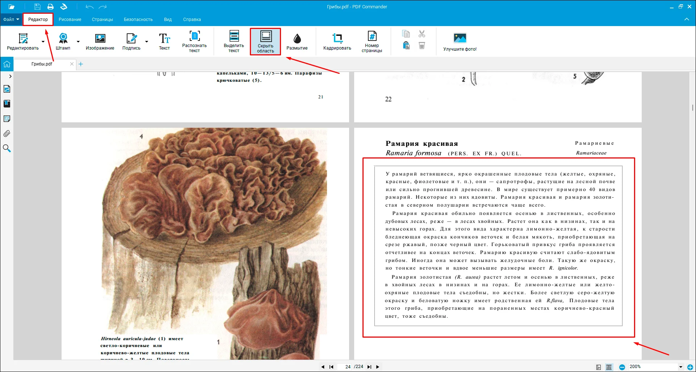The height and width of the screenshot is (372, 696).
Task: Undo the last action
Action: click(89, 7)
